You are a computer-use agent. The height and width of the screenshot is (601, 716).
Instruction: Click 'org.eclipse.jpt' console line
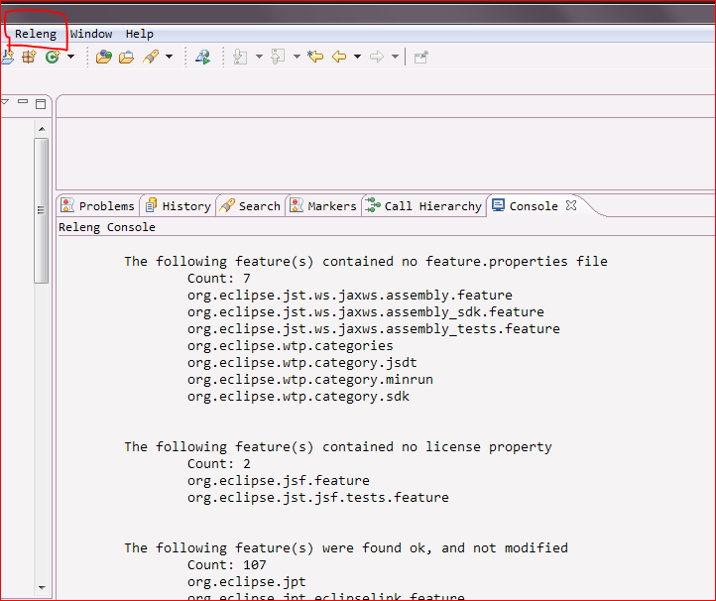[247, 582]
